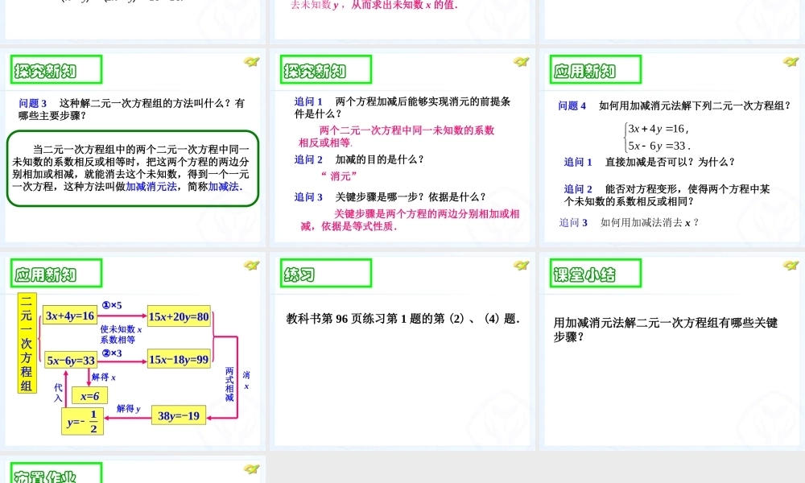Click the ①×5 label in the flowchart

(x=111, y=305)
